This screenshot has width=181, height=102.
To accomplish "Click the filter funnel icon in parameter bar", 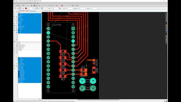I will click(20, 8).
